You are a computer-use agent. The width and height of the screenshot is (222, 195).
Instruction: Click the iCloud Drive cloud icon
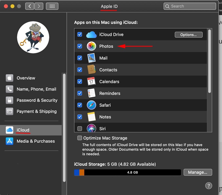[91, 35]
